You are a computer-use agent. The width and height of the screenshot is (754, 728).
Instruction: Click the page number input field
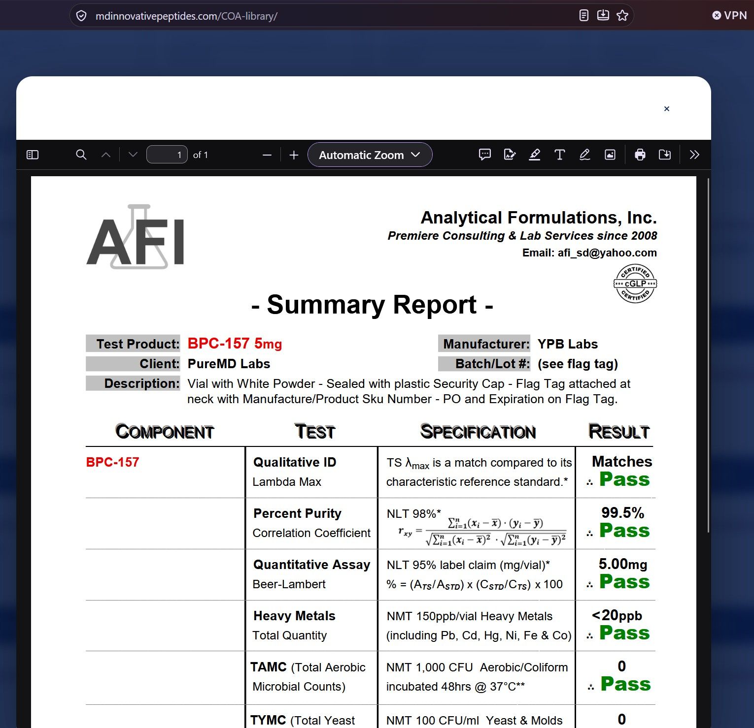pos(167,155)
